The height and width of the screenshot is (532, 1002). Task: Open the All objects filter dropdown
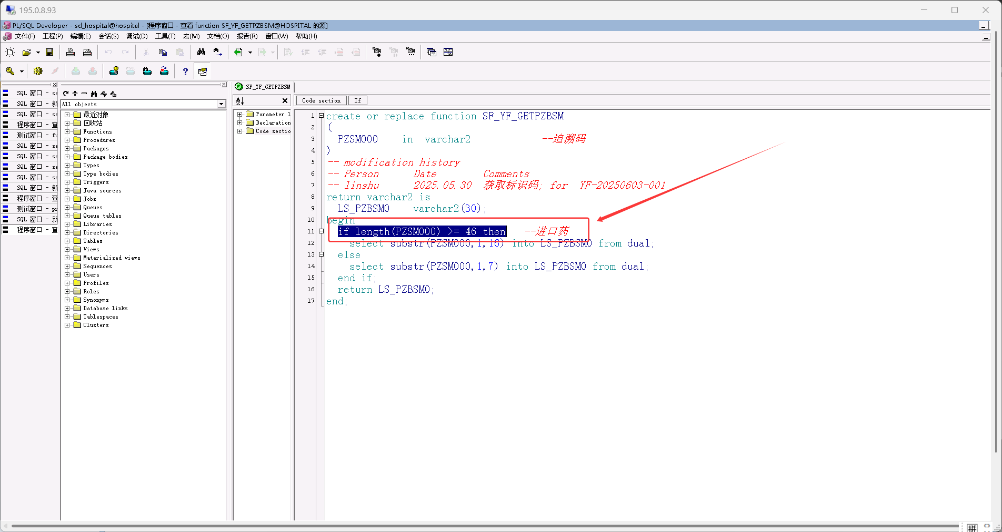(222, 104)
